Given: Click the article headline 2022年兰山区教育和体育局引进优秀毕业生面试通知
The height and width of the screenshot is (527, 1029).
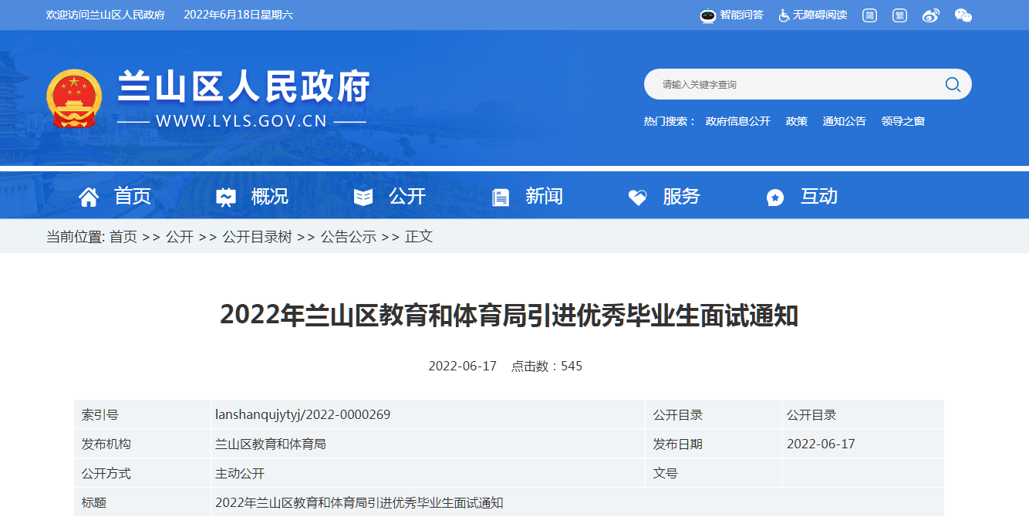Looking at the screenshot, I should click(509, 316).
